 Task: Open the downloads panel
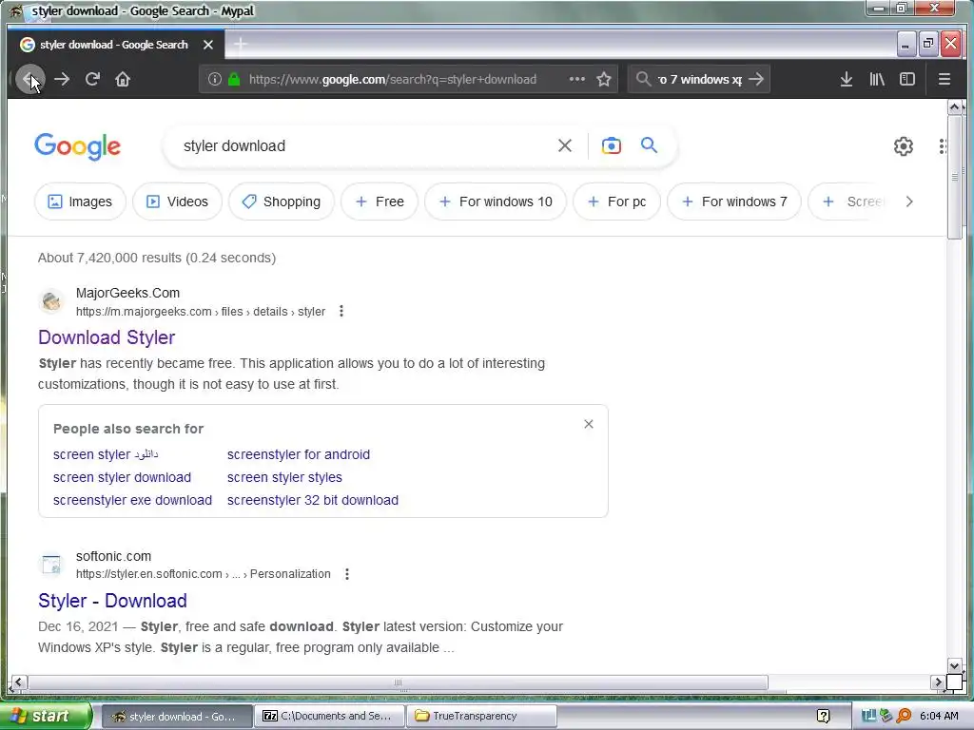[846, 80]
